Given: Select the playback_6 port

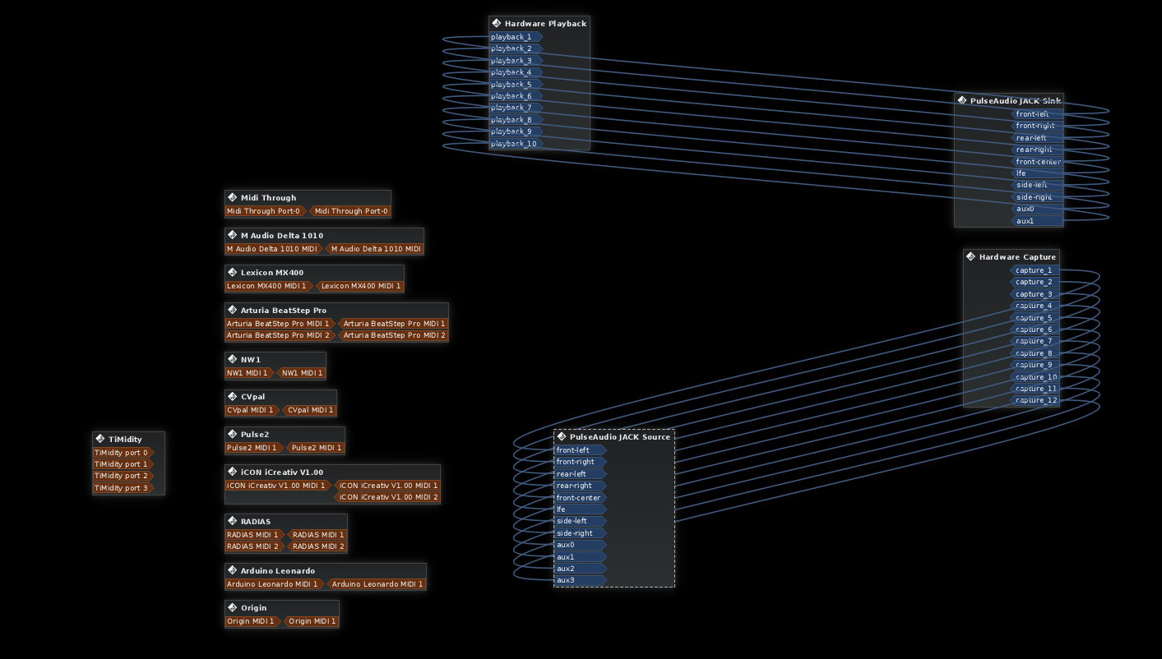Looking at the screenshot, I should pos(516,96).
